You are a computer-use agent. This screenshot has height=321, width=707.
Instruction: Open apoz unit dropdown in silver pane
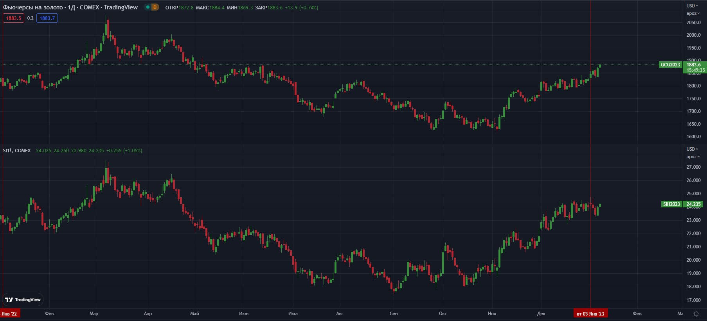[693, 157]
